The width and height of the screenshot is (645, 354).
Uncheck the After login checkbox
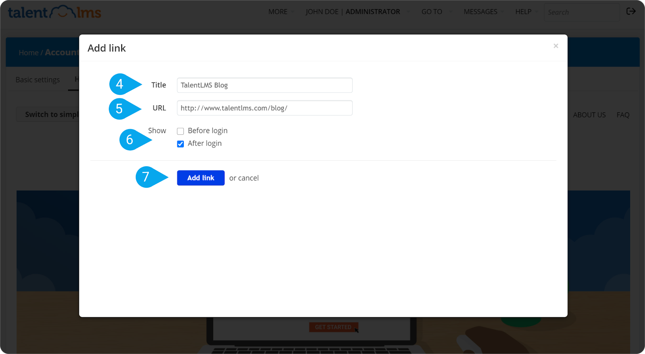pyautogui.click(x=181, y=144)
